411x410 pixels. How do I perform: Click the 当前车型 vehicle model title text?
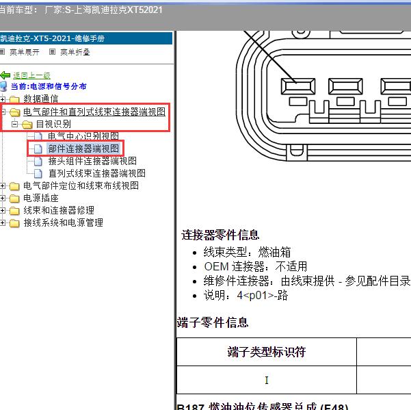pos(81,10)
